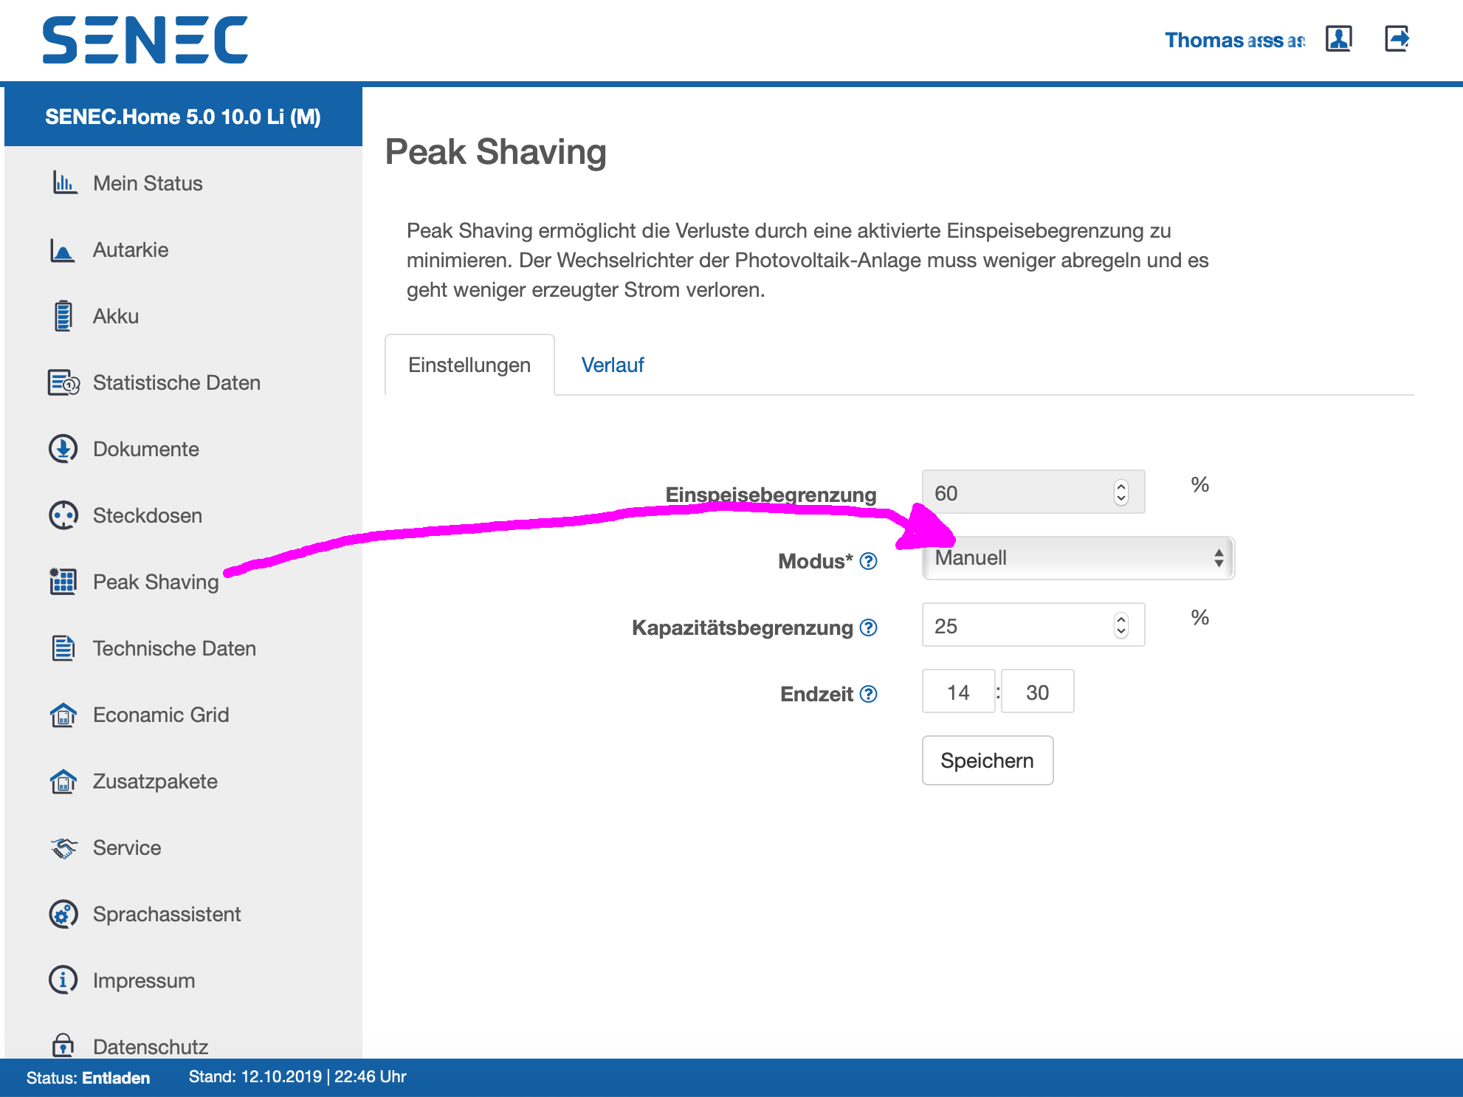Click the Sprachassistent gear icon
1463x1097 pixels.
(x=63, y=914)
